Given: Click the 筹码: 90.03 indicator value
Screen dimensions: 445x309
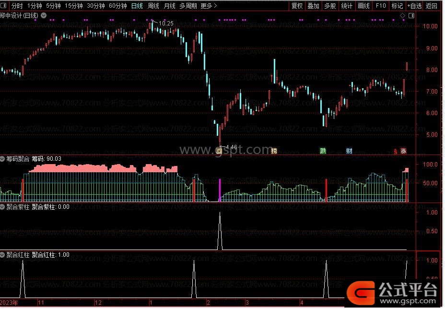Looking at the screenshot, I should point(47,159).
